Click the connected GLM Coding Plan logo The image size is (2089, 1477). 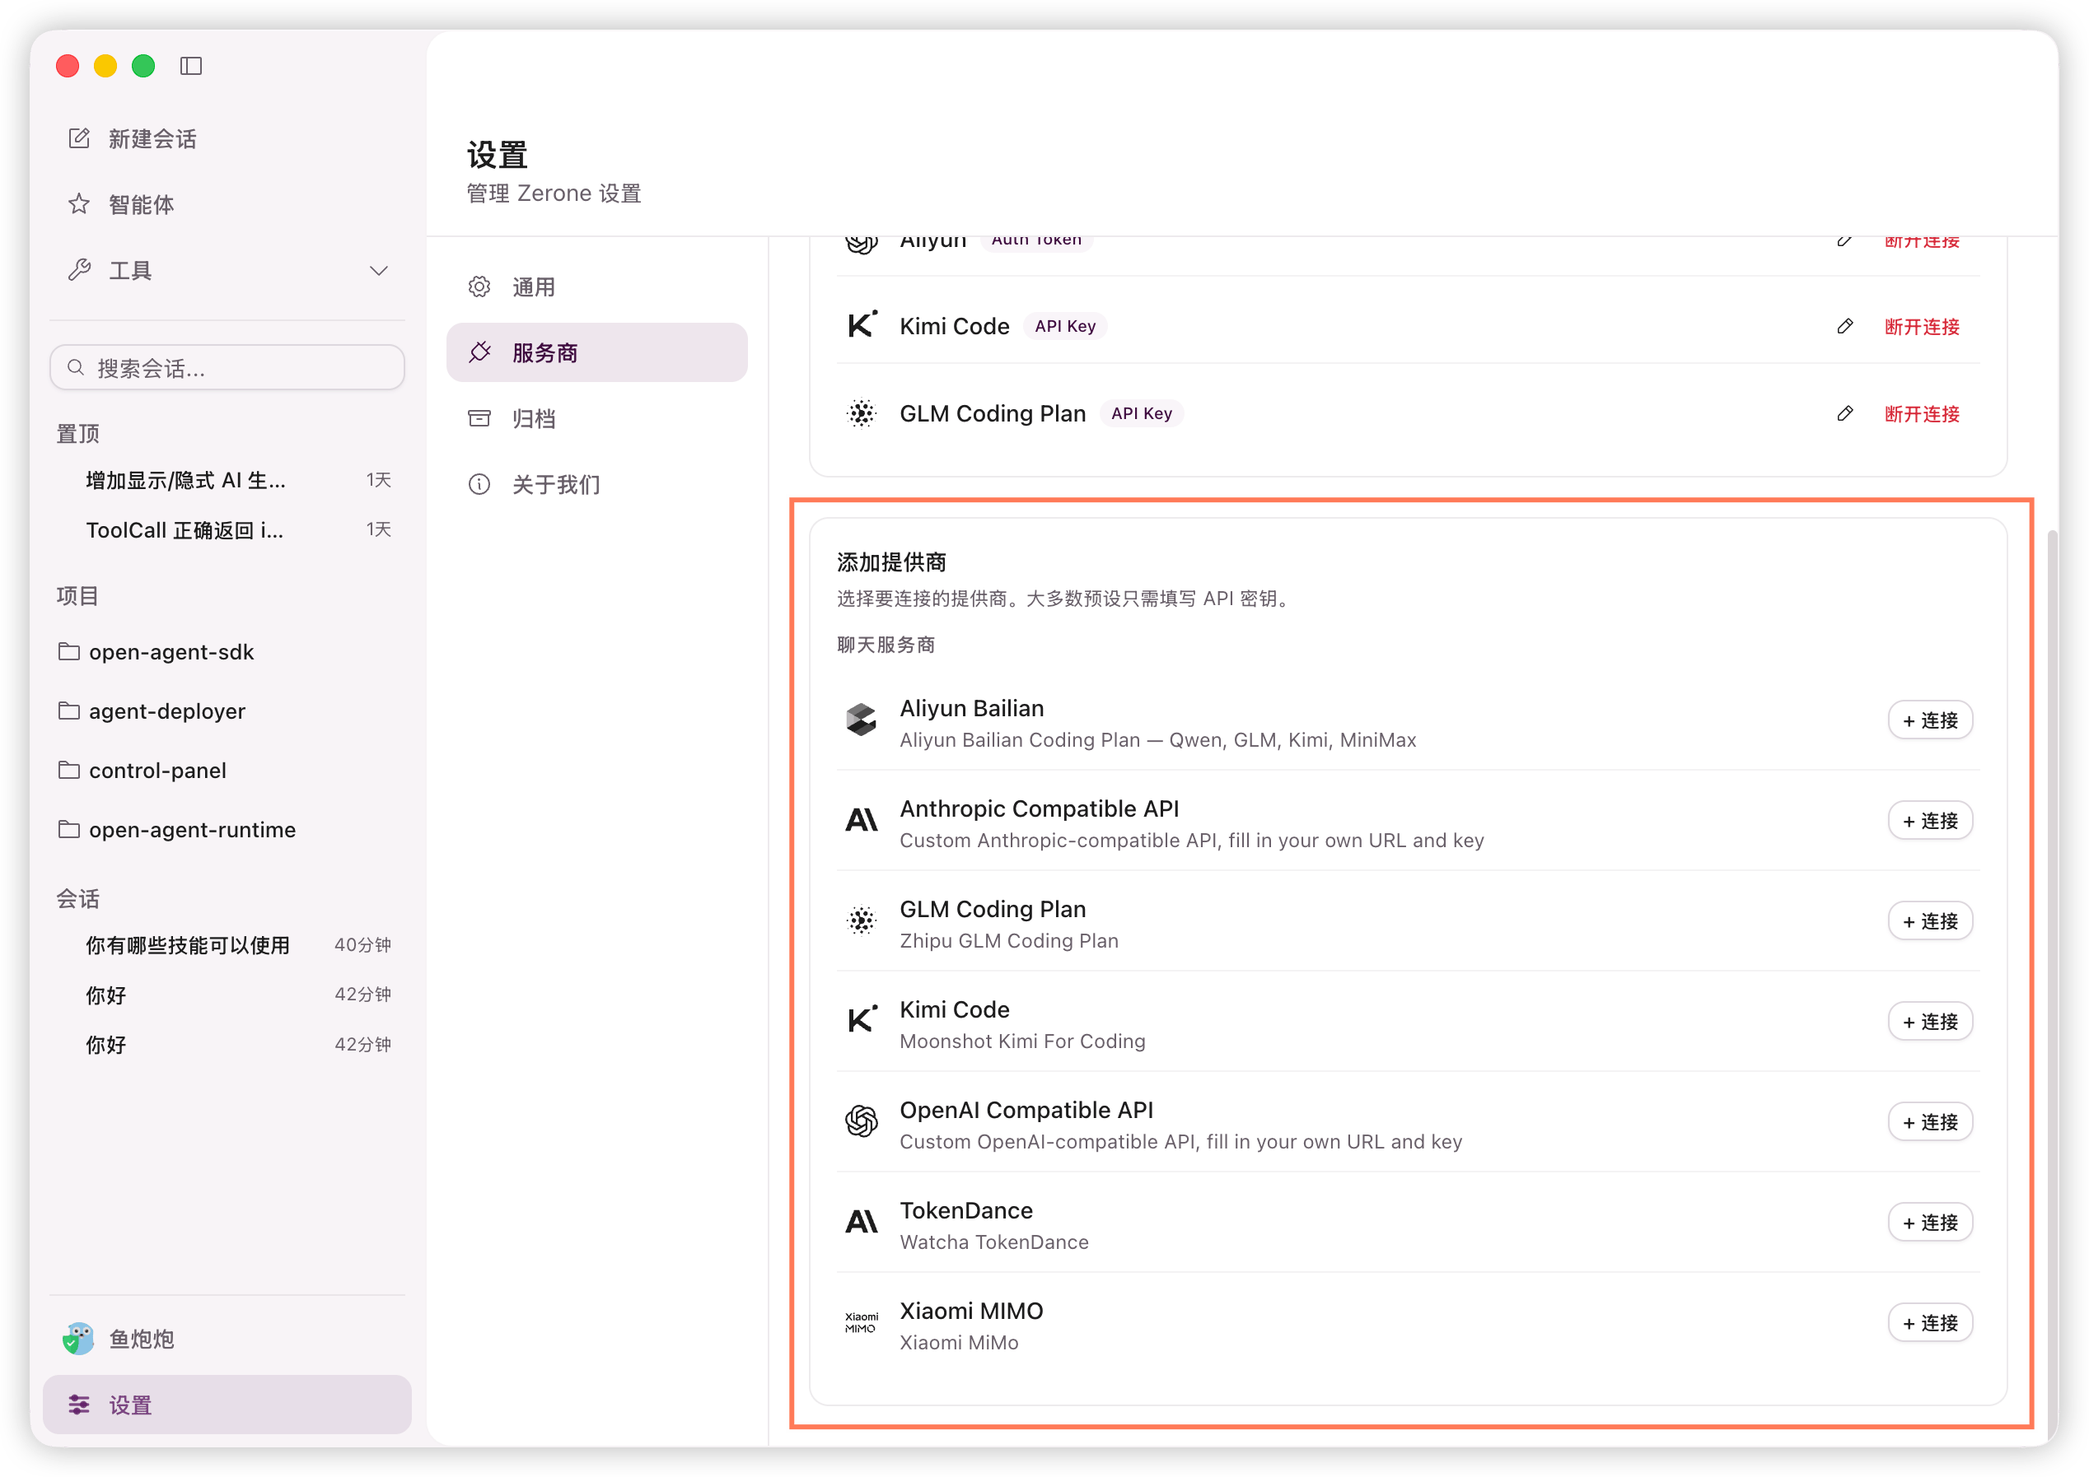(862, 414)
